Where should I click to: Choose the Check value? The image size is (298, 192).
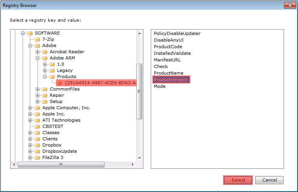click(161, 66)
